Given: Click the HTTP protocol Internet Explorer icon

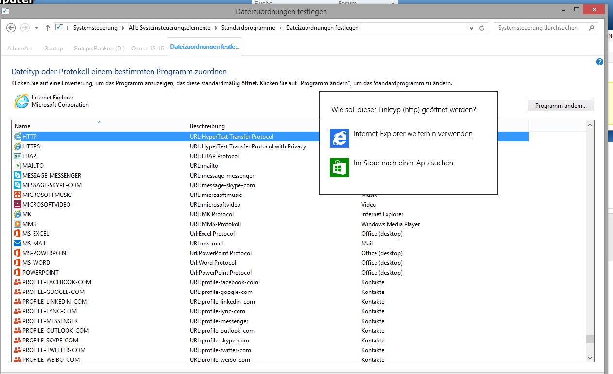Looking at the screenshot, I should point(17,137).
